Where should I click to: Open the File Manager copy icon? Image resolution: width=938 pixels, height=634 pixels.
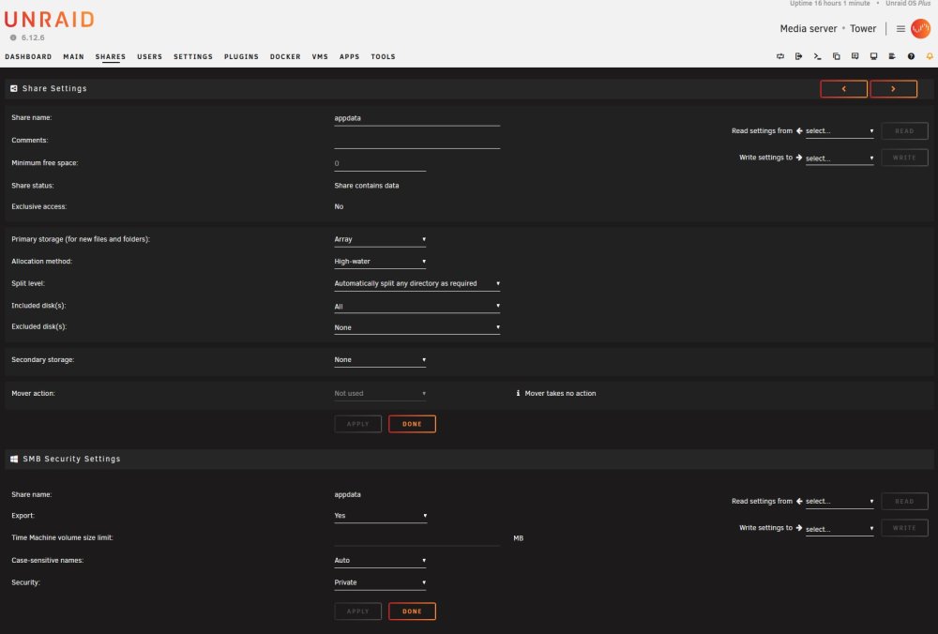point(837,56)
